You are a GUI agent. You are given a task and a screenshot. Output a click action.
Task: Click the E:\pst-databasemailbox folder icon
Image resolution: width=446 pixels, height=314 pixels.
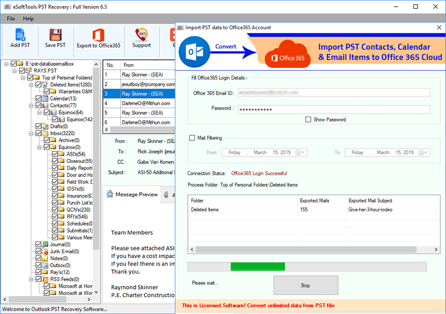[x=20, y=64]
